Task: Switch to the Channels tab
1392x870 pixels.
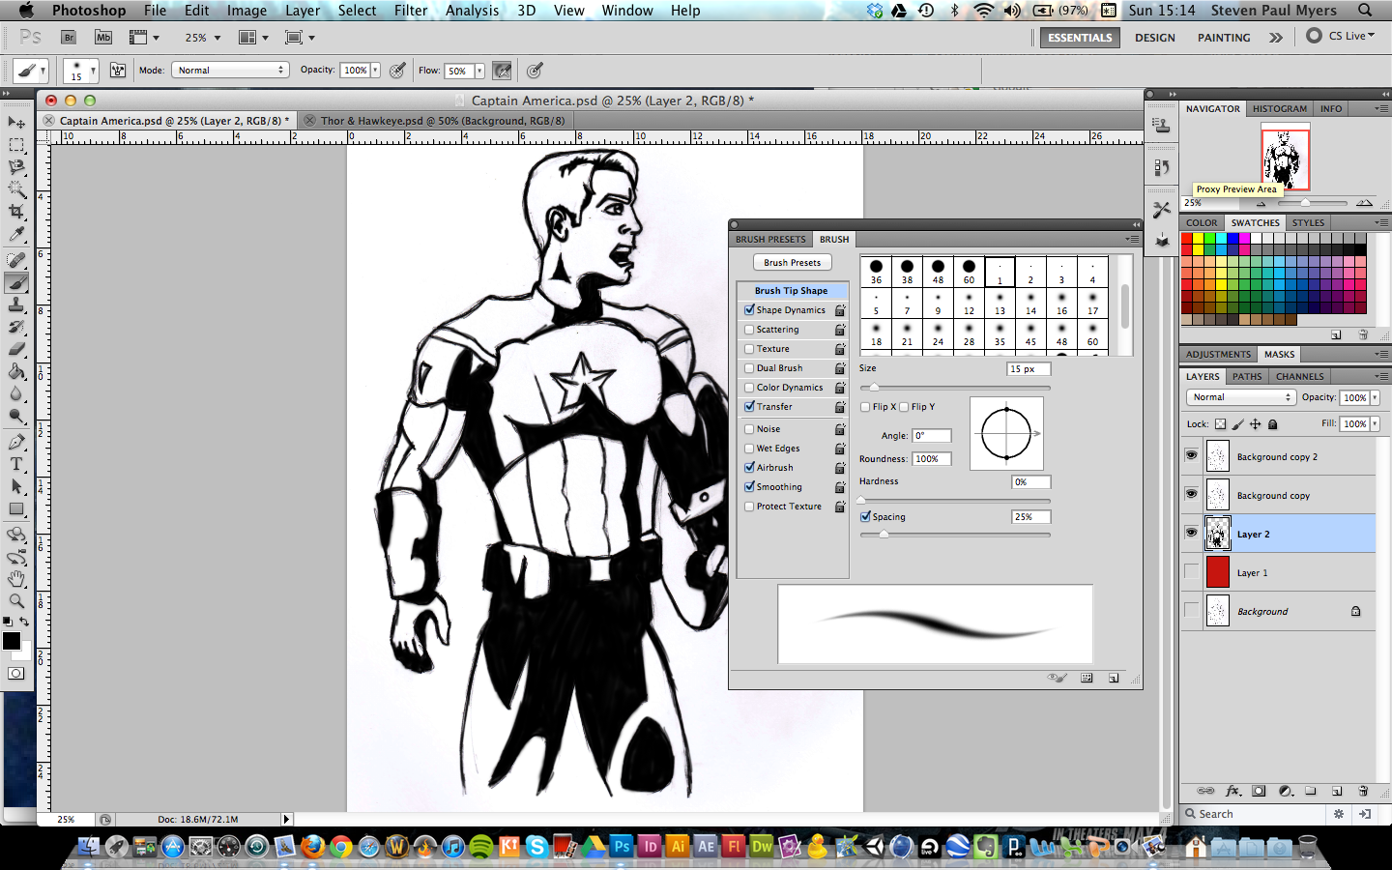Action: [x=1299, y=377]
